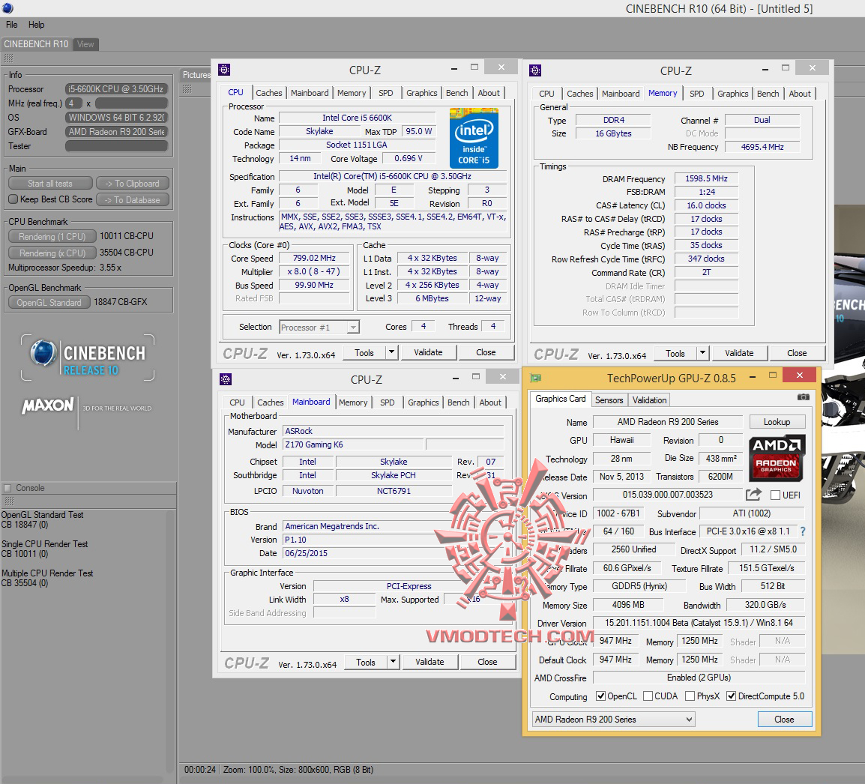Click the OS field showing WINDOWS 64 BIT
The width and height of the screenshot is (865, 784).
116,117
